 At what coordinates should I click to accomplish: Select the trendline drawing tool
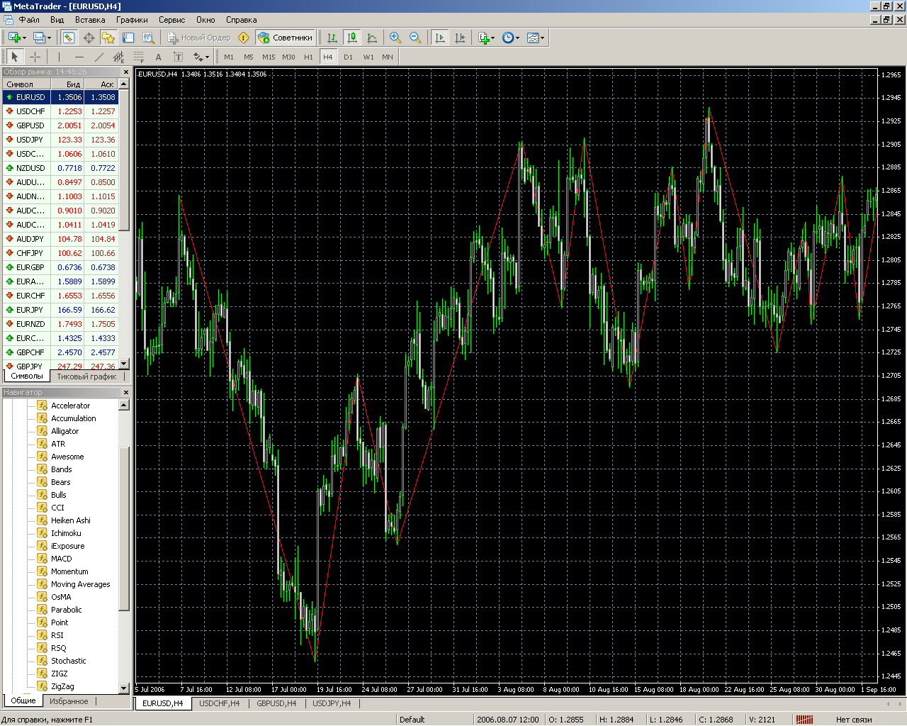[x=98, y=57]
